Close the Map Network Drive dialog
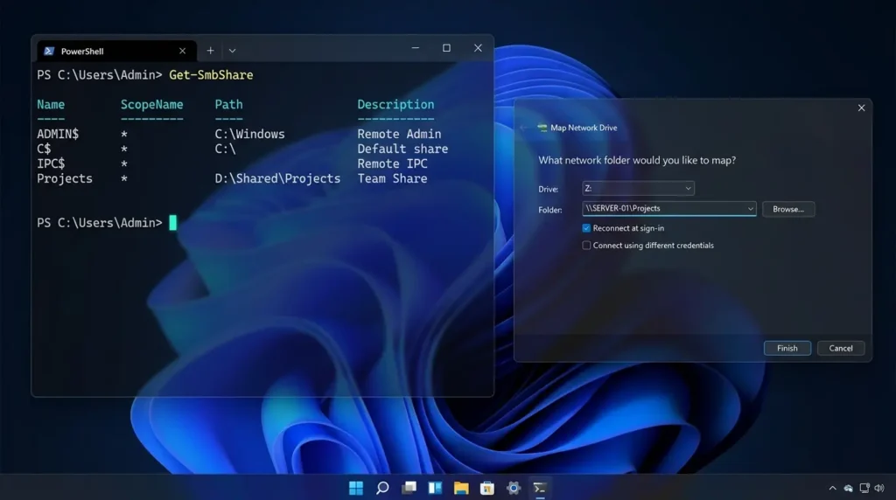 click(x=861, y=108)
